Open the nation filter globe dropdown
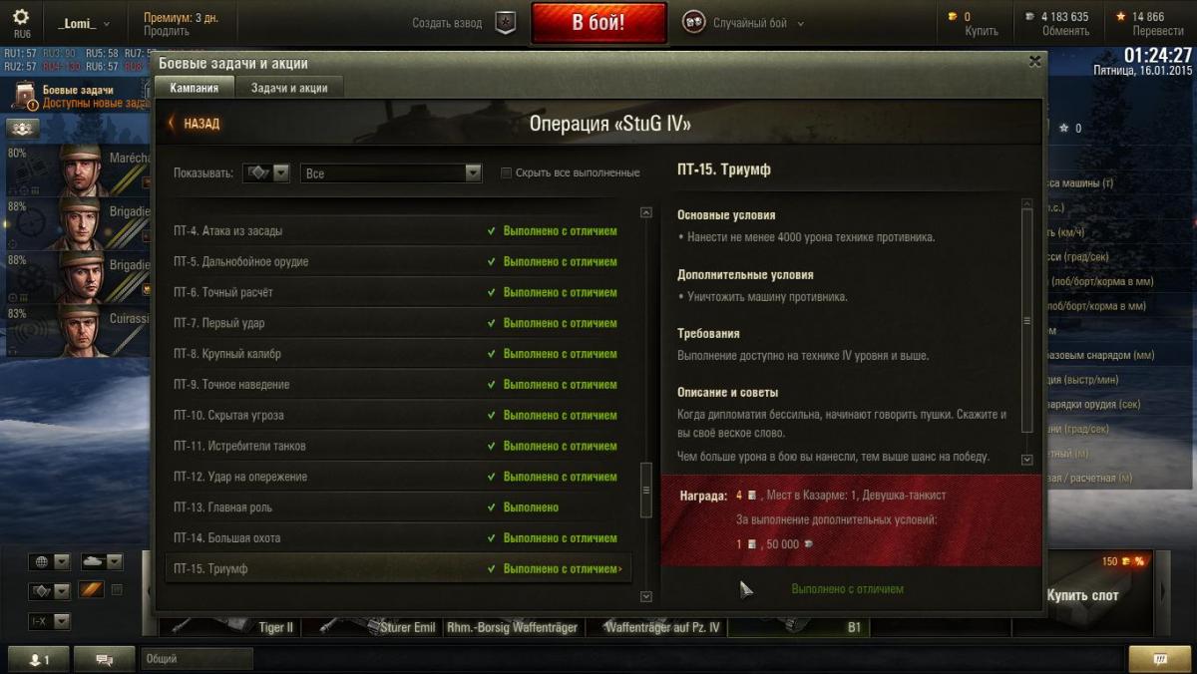 point(49,561)
